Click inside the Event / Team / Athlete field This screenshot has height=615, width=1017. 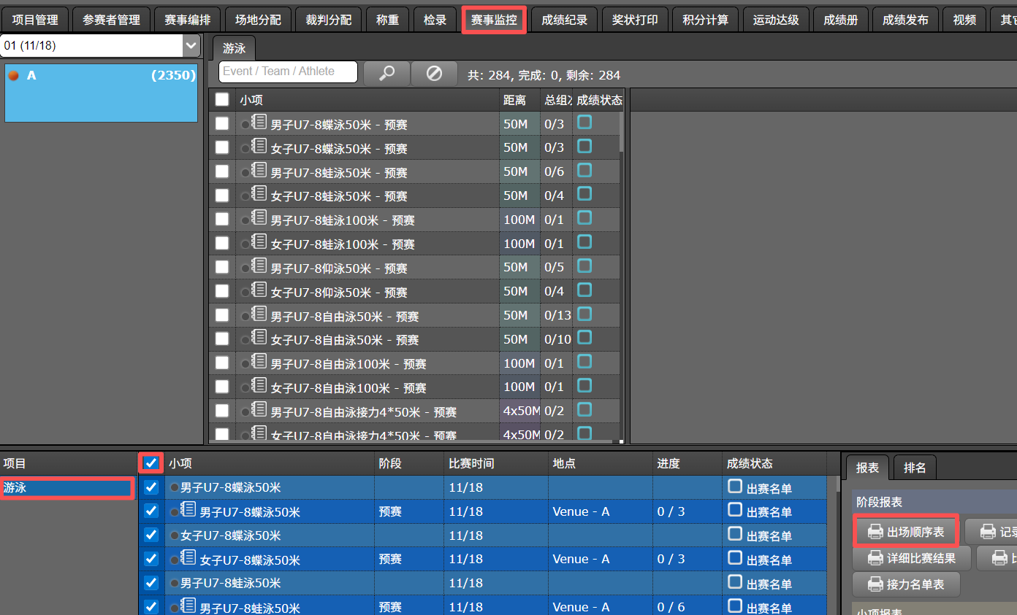click(x=287, y=71)
